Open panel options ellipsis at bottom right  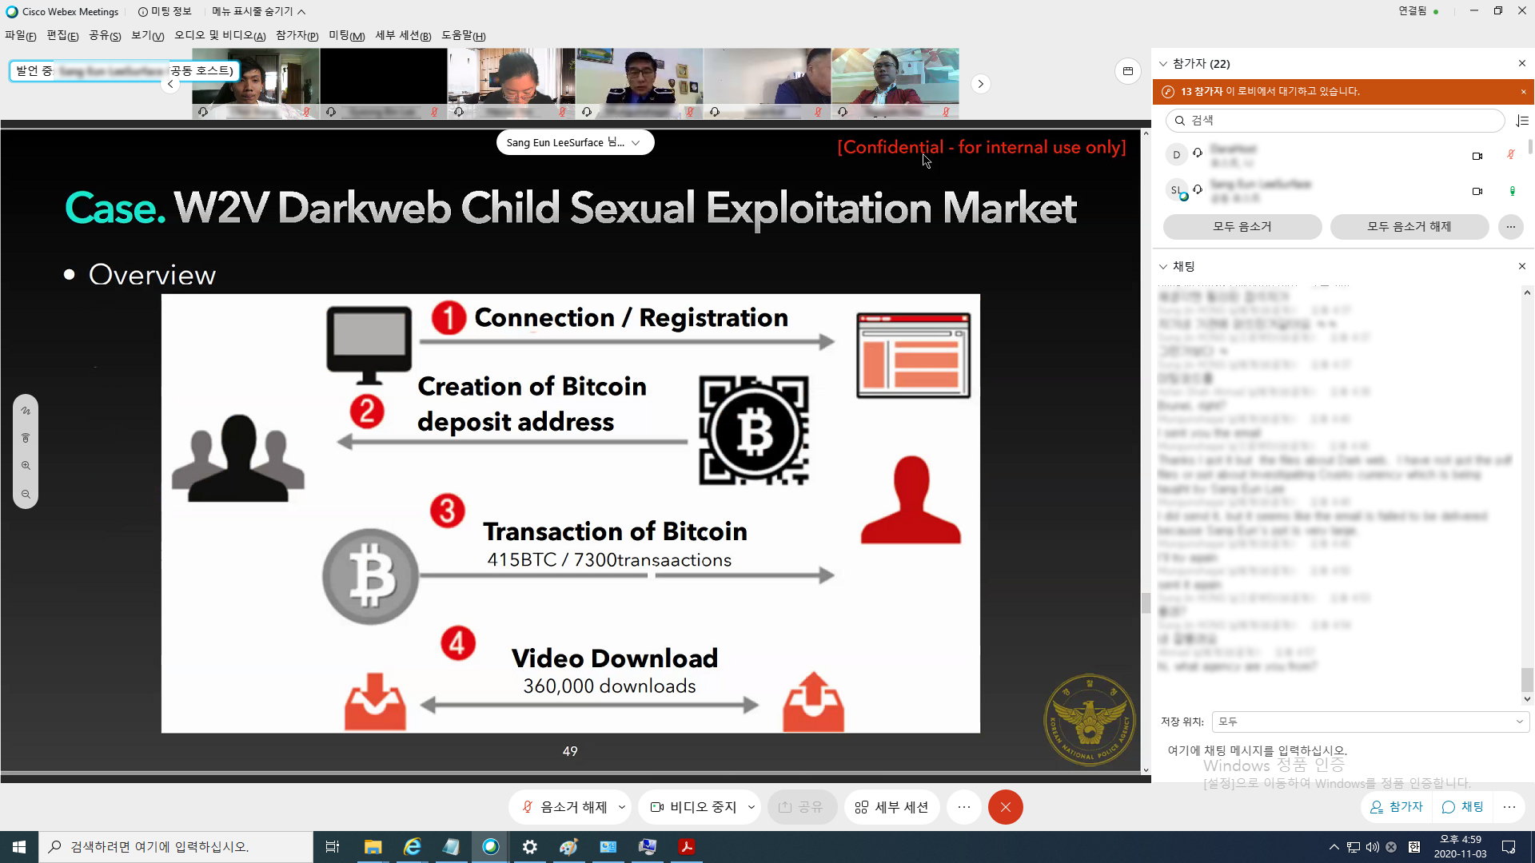pos(1509,807)
